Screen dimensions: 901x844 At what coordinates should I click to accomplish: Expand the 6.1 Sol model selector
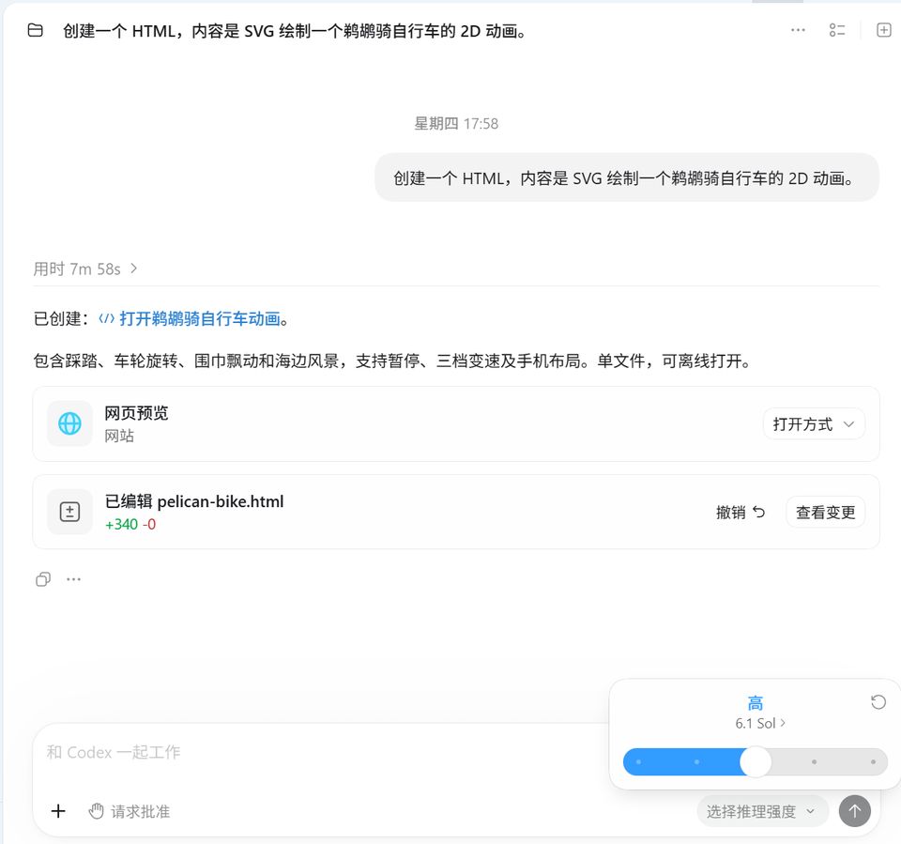pyautogui.click(x=759, y=723)
